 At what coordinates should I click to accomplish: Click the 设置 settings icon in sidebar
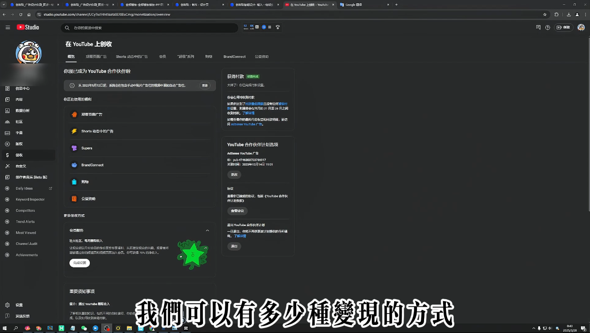tap(7, 305)
